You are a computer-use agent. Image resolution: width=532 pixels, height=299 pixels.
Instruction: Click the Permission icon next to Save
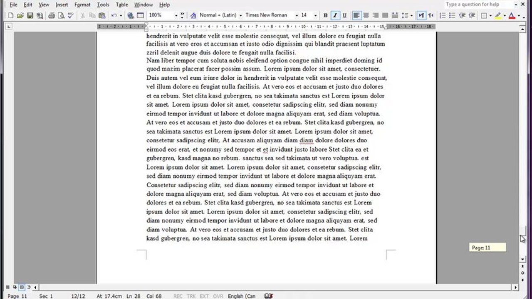click(x=40, y=15)
